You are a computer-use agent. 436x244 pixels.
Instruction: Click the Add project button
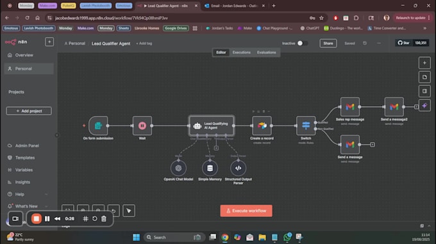[29, 111]
